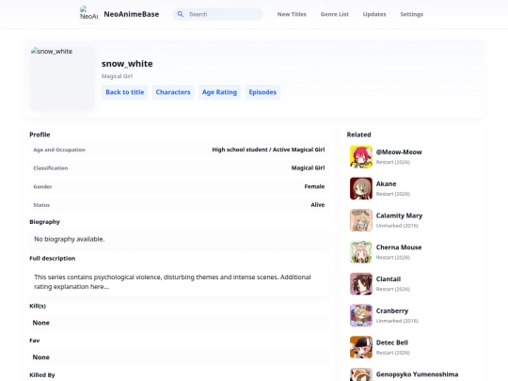
Task: Open the Calamity Mary related link
Action: pos(399,215)
